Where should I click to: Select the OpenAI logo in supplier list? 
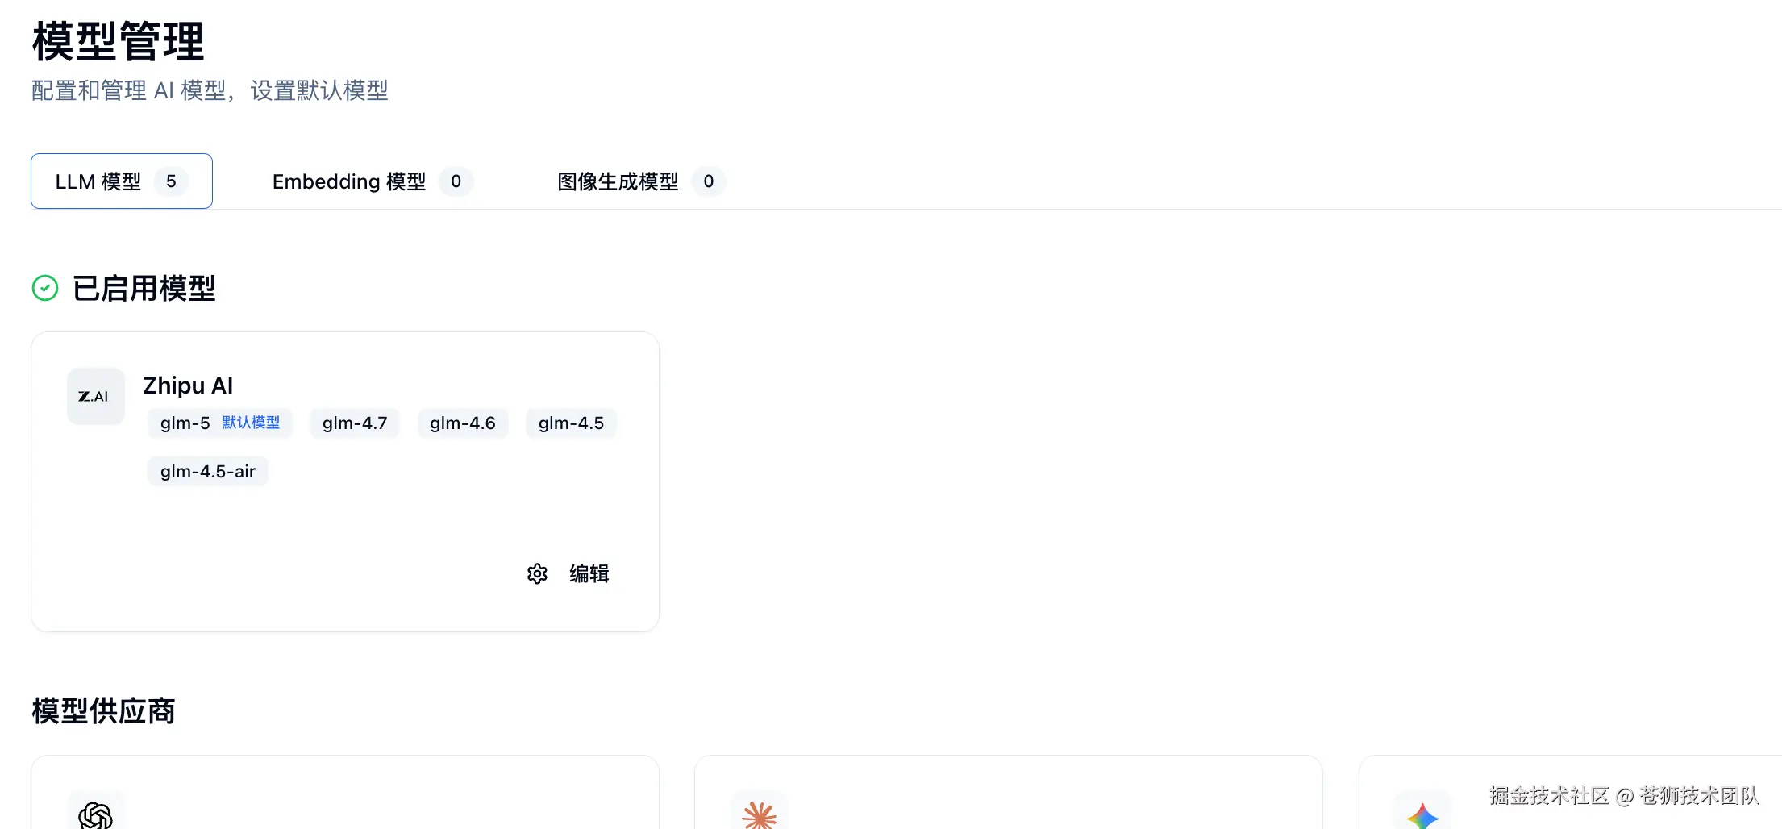95,814
